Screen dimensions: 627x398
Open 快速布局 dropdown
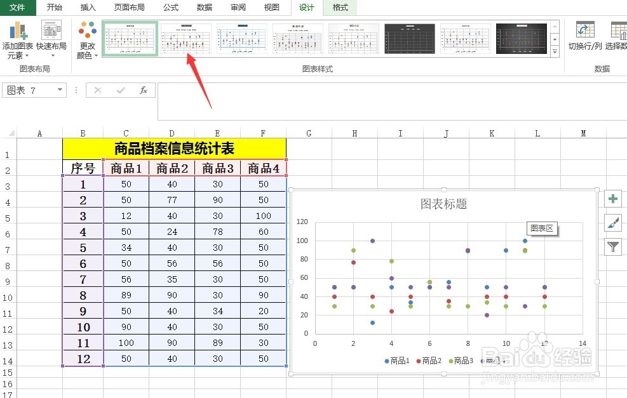click(51, 38)
